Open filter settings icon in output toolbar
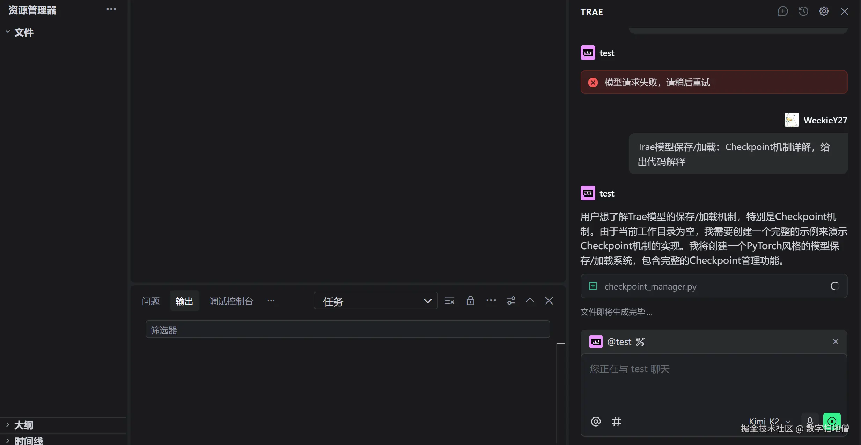 (511, 300)
